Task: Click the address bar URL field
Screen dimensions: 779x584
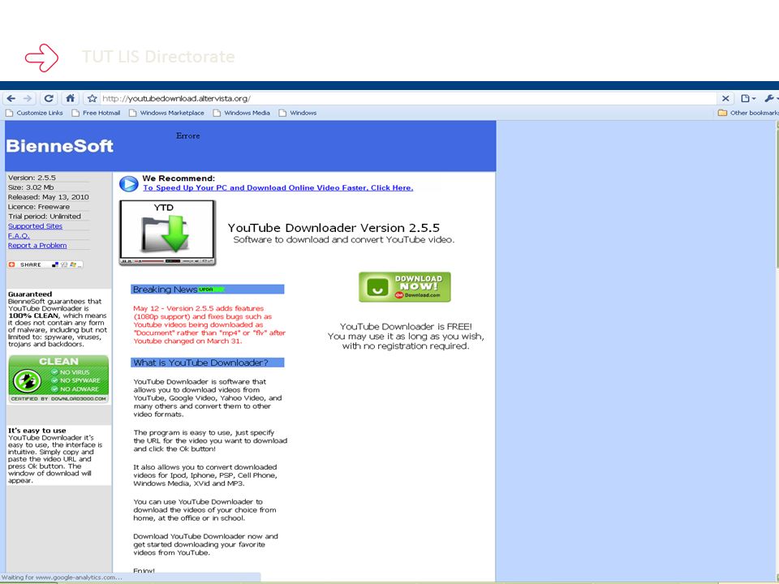Action: tap(407, 98)
